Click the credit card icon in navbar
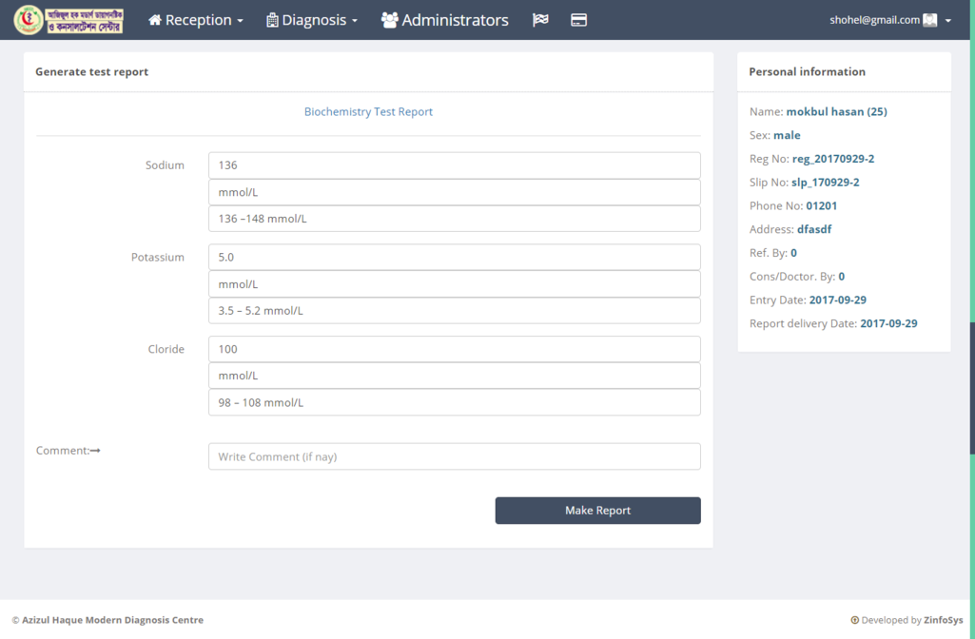 (578, 20)
